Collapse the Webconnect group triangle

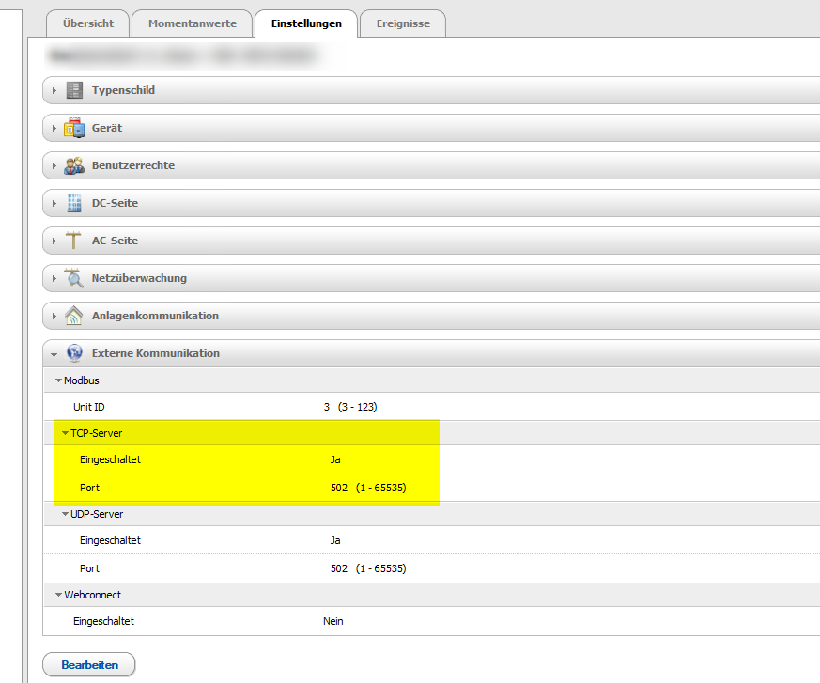(x=58, y=595)
